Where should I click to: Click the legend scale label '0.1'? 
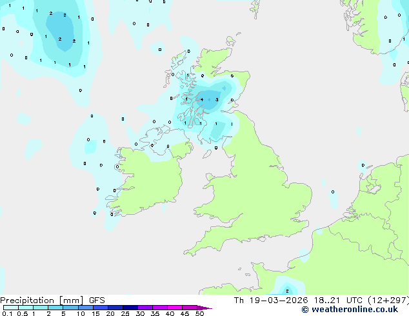pyautogui.click(x=7, y=313)
